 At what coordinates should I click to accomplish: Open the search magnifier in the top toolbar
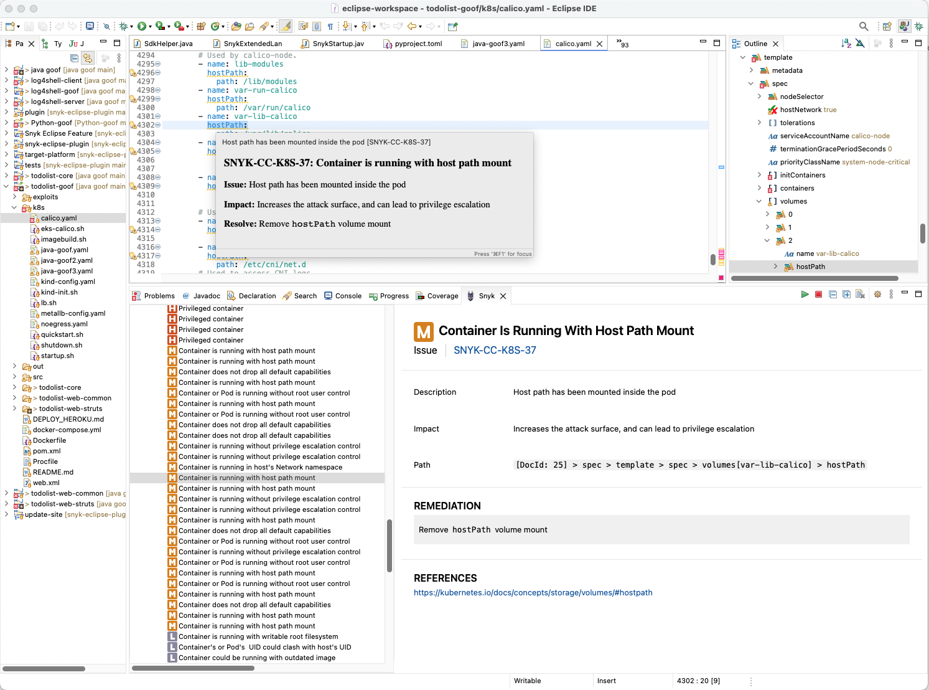[x=864, y=26]
